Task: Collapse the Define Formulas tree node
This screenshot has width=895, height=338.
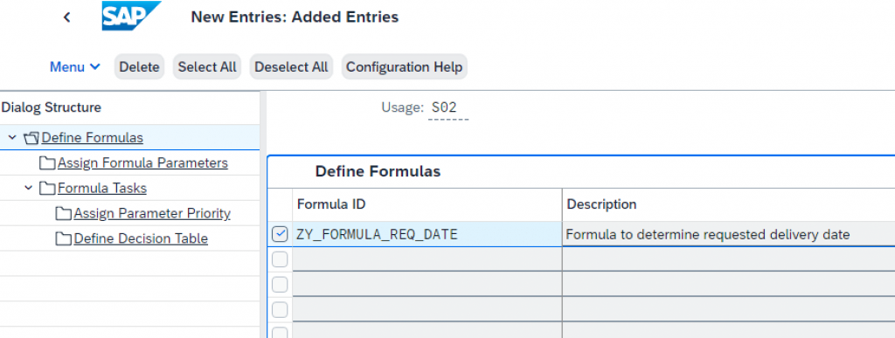Action: point(12,137)
